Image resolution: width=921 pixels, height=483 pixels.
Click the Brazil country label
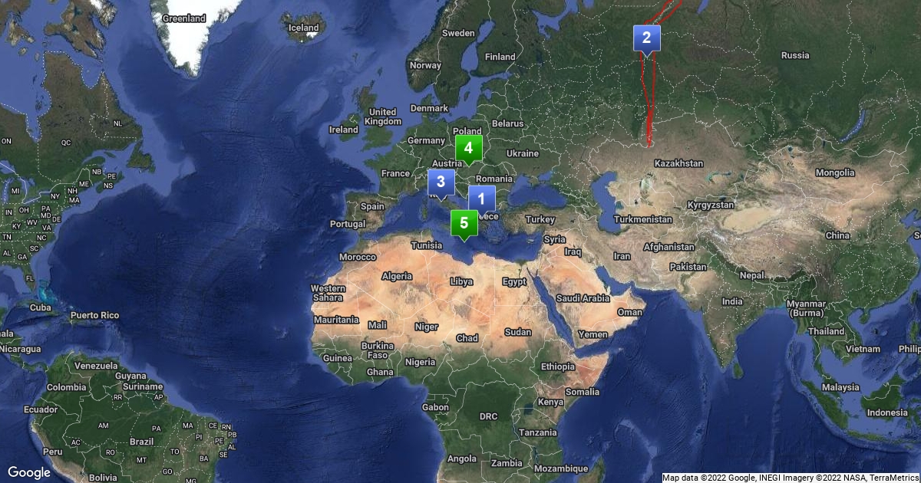[141, 442]
